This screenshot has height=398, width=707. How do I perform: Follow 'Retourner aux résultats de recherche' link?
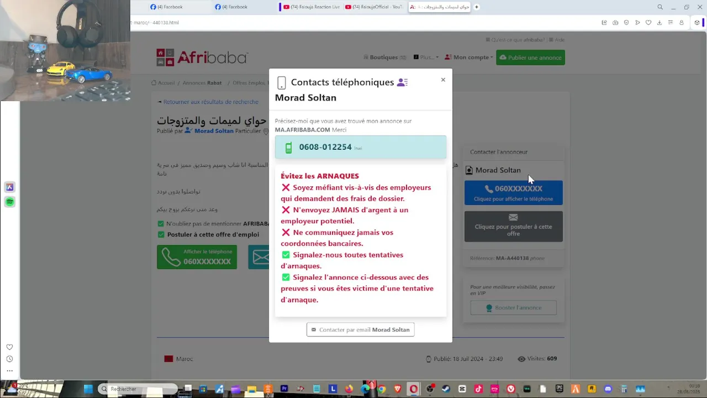click(210, 102)
